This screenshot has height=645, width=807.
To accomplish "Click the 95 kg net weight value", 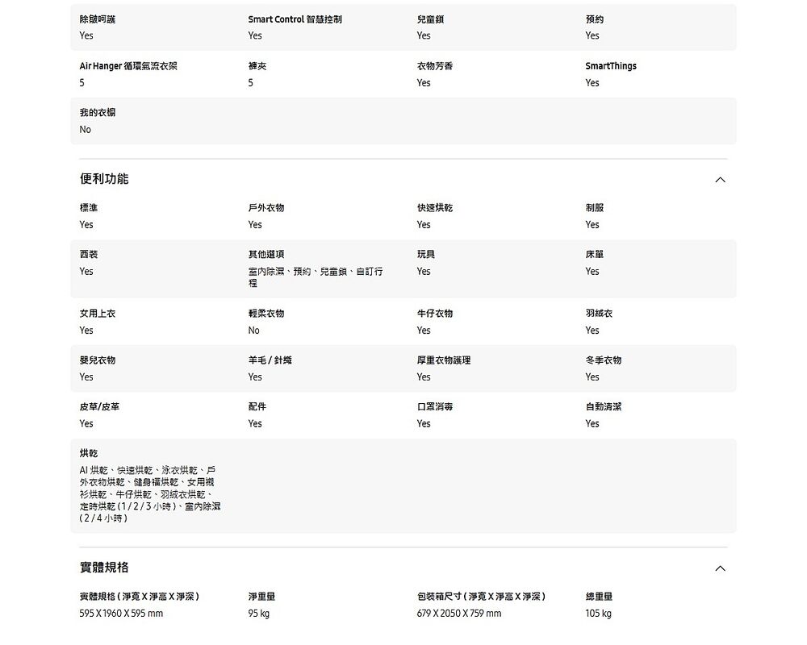I will 258,614.
